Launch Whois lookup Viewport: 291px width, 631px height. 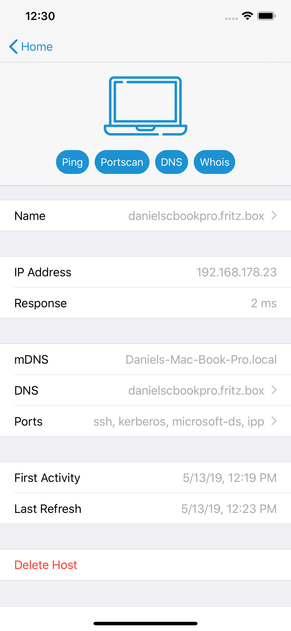214,162
